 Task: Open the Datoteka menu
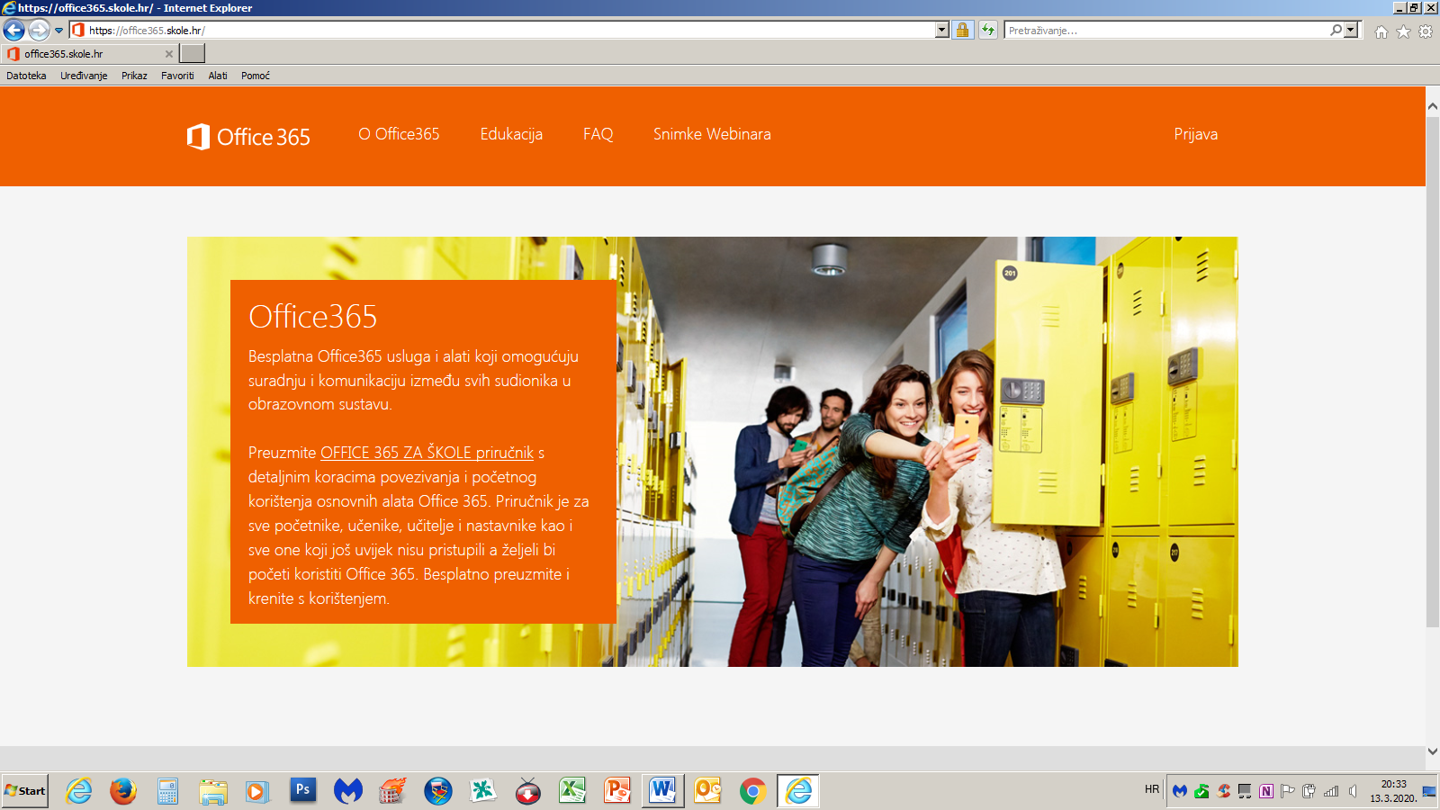pos(26,76)
